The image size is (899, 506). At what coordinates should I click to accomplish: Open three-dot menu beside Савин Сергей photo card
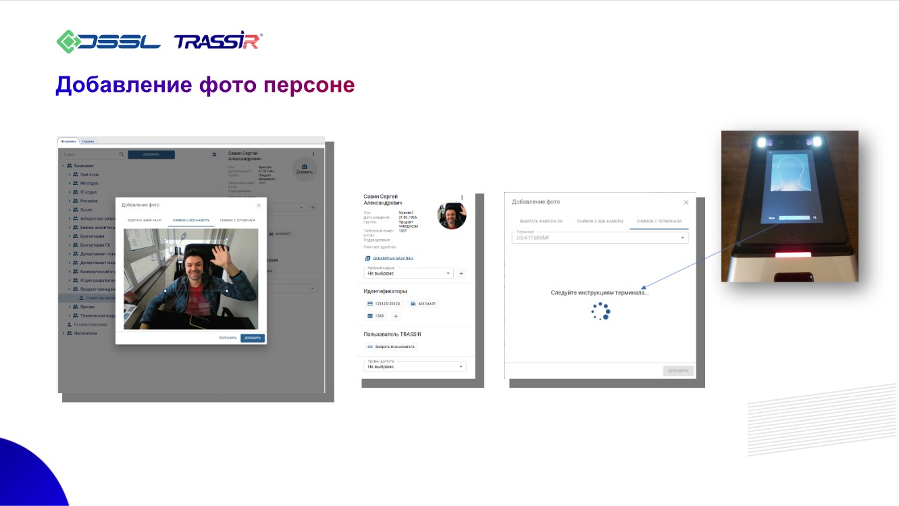click(x=462, y=198)
